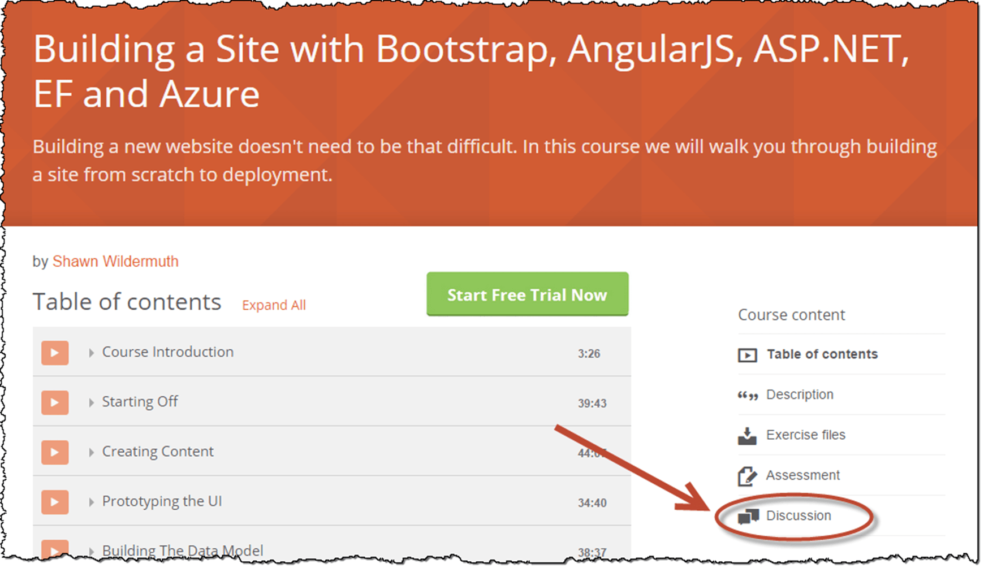This screenshot has height=568, width=984.
Task: Open the Exercise files menu item
Action: point(805,435)
